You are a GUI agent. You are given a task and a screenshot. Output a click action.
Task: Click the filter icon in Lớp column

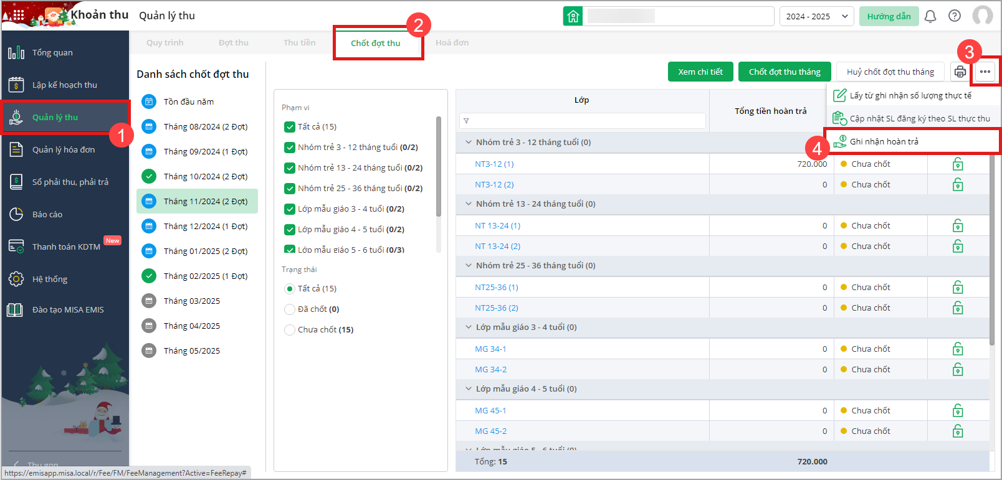click(466, 121)
